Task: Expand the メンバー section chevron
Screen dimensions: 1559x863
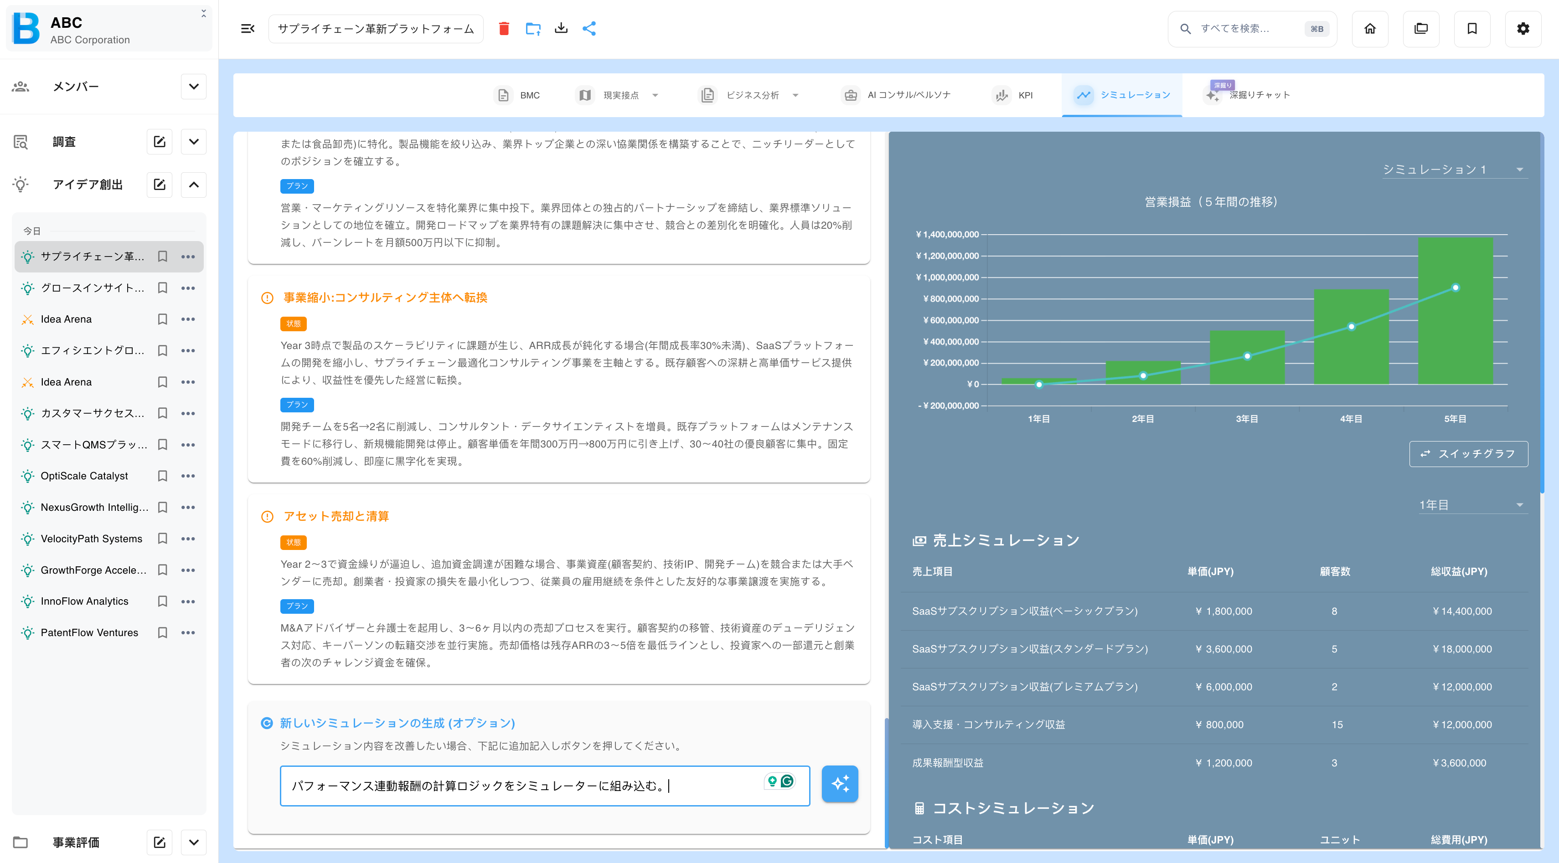Action: [194, 87]
